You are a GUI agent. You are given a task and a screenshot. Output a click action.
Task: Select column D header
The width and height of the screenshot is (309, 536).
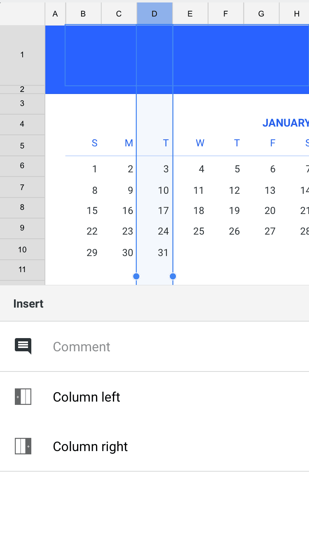coord(154,14)
